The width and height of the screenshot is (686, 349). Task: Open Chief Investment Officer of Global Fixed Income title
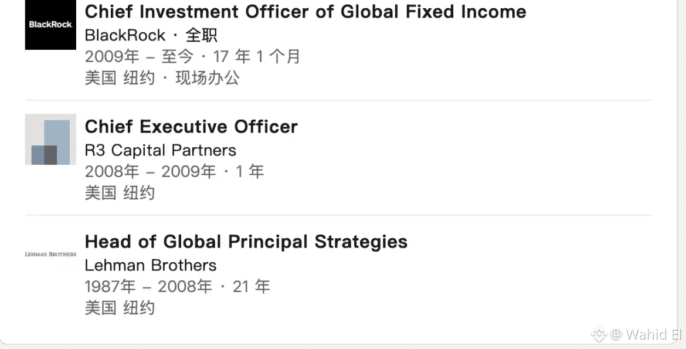[305, 12]
